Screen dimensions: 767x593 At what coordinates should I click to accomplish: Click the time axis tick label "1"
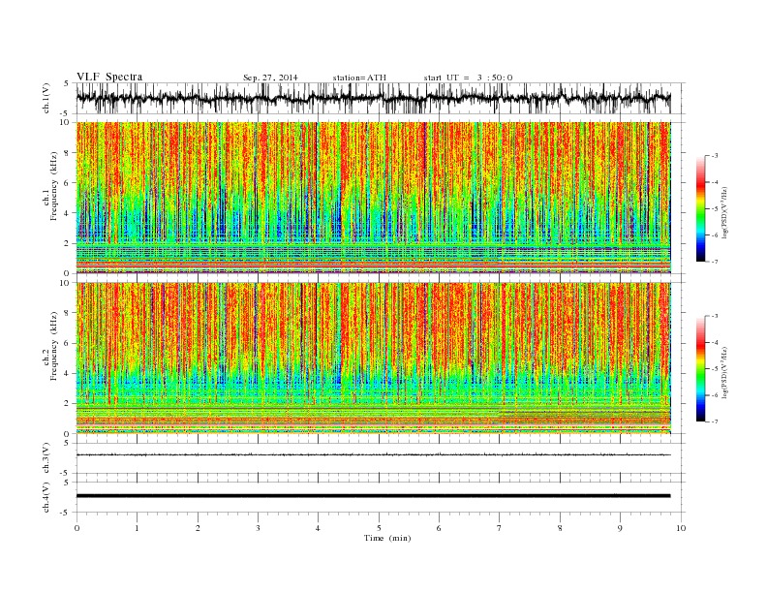coord(137,528)
